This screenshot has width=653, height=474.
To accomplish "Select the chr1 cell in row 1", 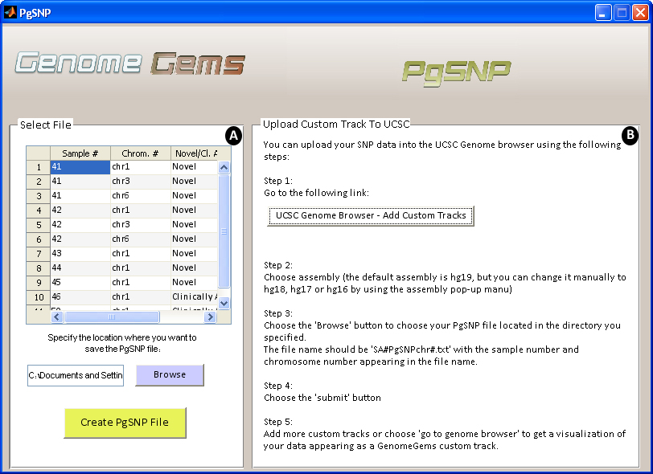I will pyautogui.click(x=141, y=167).
